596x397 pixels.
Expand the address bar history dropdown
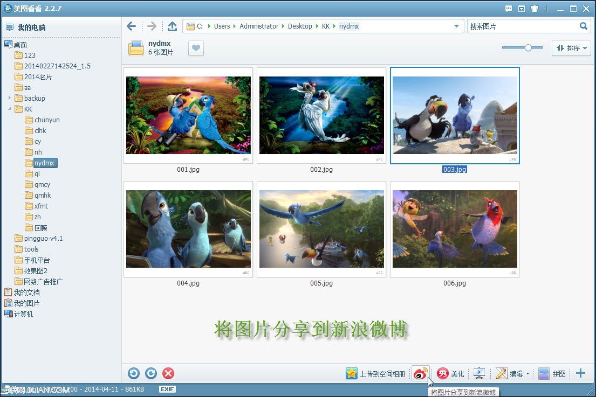point(456,26)
